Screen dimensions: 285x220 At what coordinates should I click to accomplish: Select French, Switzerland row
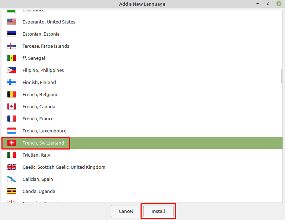point(142,143)
